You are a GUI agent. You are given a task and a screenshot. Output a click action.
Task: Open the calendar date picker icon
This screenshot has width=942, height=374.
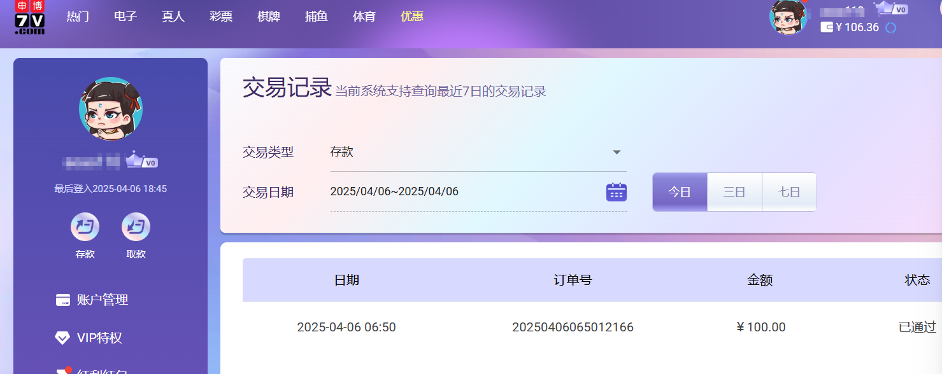coord(616,191)
